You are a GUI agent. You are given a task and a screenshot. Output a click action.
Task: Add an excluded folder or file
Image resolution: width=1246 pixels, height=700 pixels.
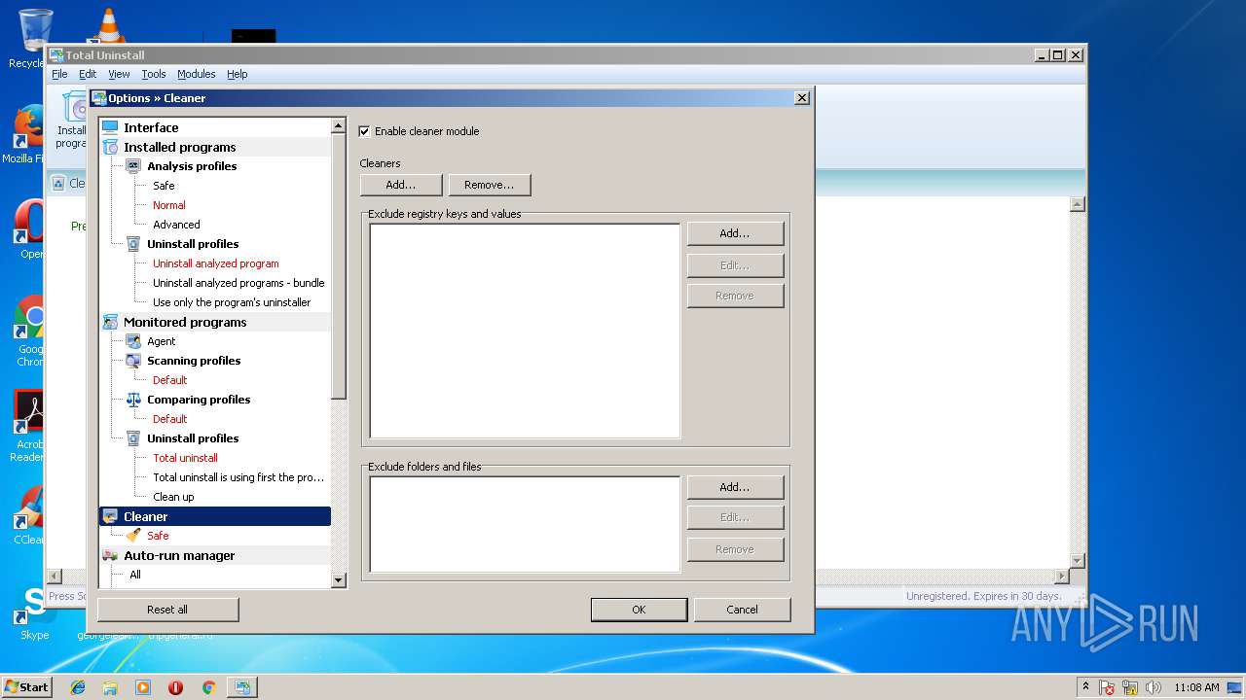(735, 486)
